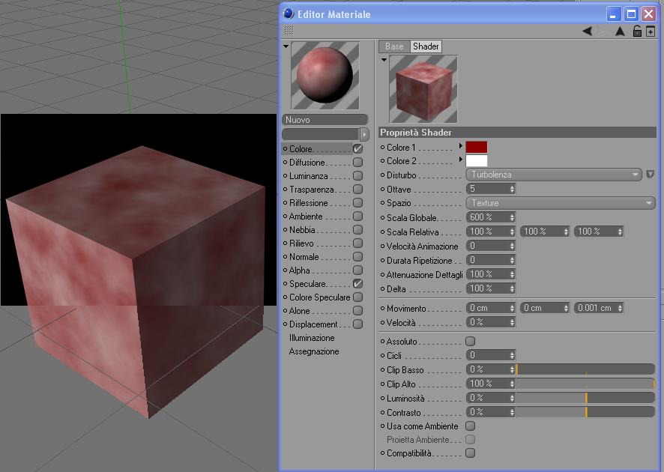The image size is (664, 472).
Task: Switch to the Base tab
Action: pos(394,46)
